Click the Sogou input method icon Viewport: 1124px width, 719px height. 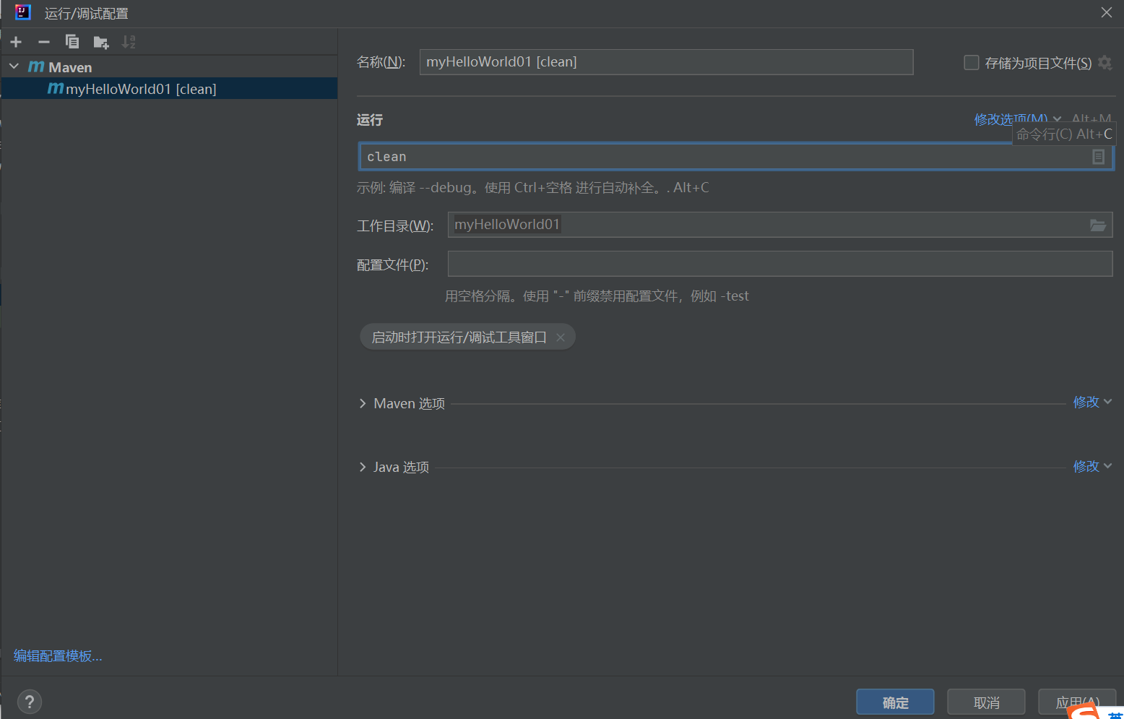coord(1084,711)
